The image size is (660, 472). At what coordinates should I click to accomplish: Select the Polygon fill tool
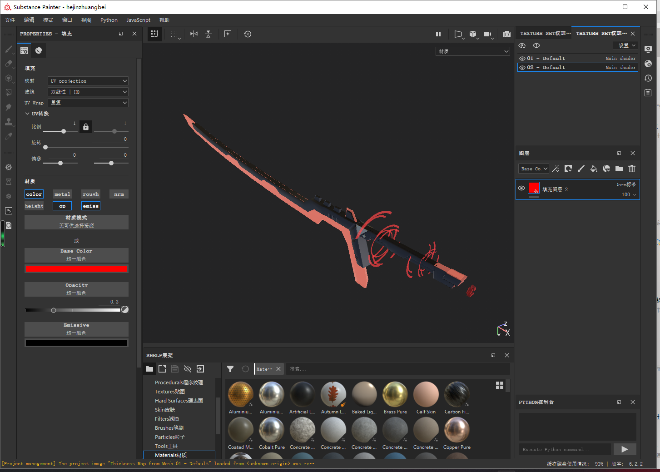coord(9,92)
